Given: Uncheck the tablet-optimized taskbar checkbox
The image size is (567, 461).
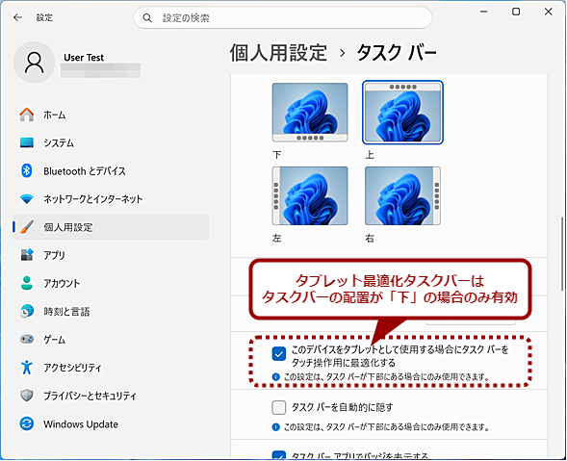Looking at the screenshot, I should pyautogui.click(x=279, y=354).
